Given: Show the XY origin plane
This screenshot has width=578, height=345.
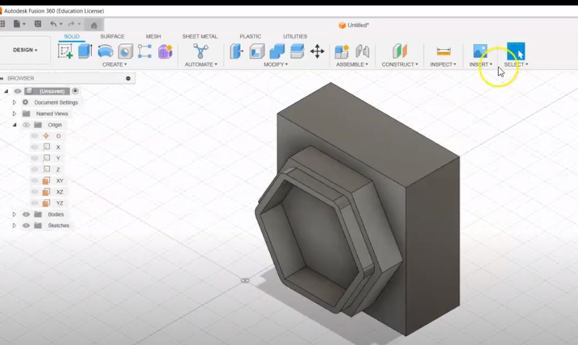Looking at the screenshot, I should coord(35,181).
